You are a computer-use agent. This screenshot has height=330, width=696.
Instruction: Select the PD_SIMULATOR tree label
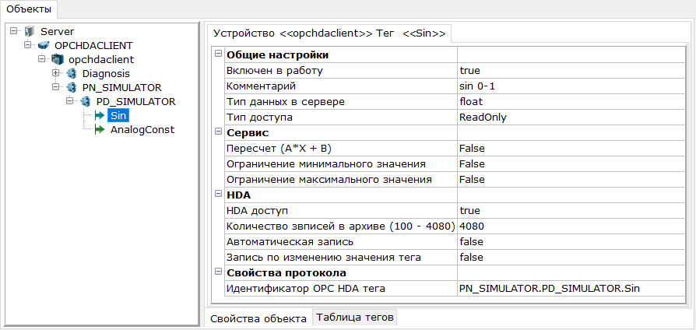(135, 101)
